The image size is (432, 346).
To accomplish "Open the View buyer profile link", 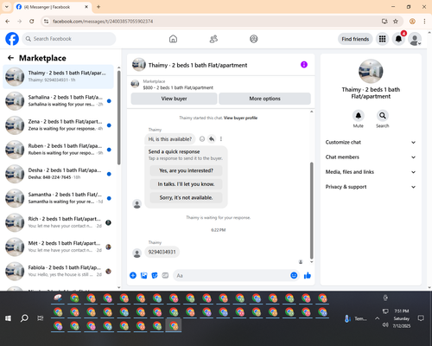I will (240, 118).
